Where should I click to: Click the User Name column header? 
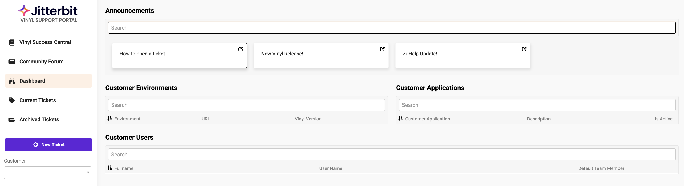tap(331, 169)
